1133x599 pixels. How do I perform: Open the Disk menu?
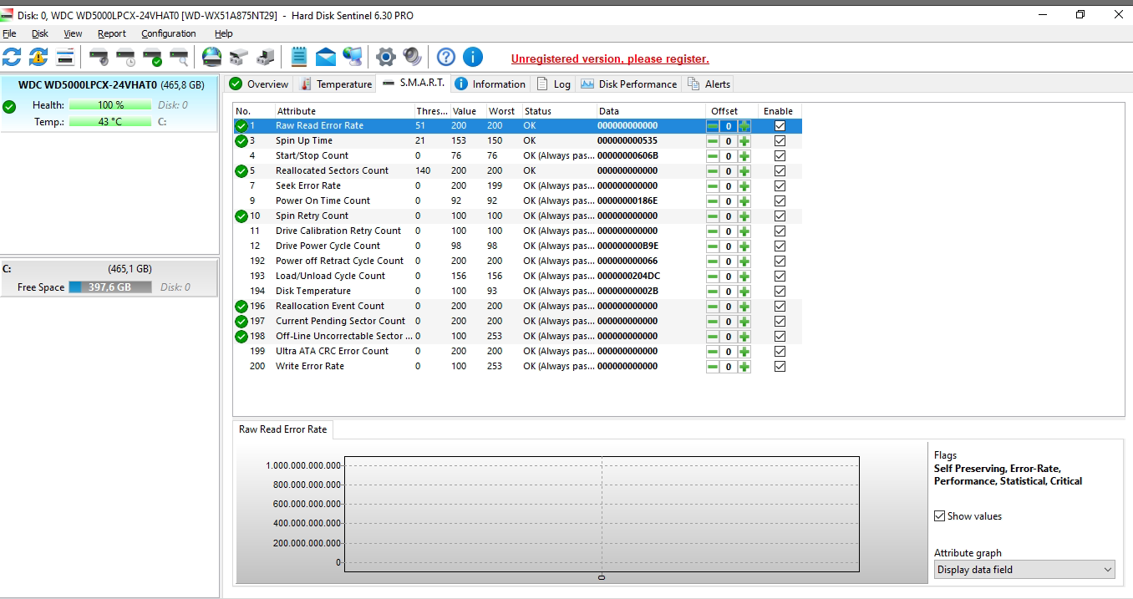[40, 33]
